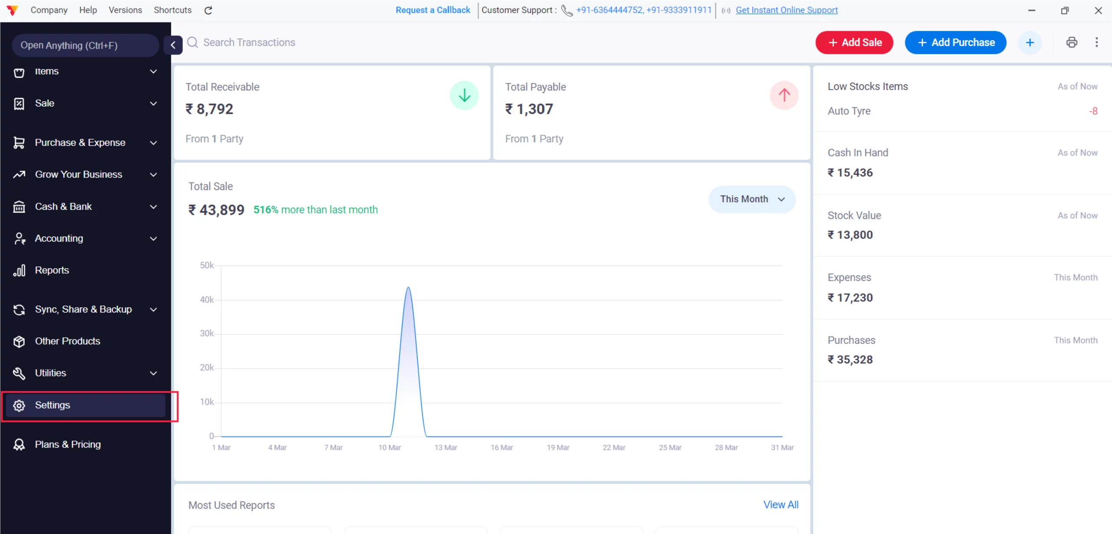Open Reports from the sidebar
1112x534 pixels.
pyautogui.click(x=52, y=270)
